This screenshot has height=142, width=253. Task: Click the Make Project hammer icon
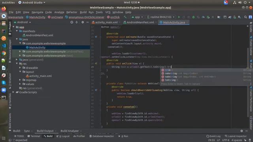(x=125, y=17)
